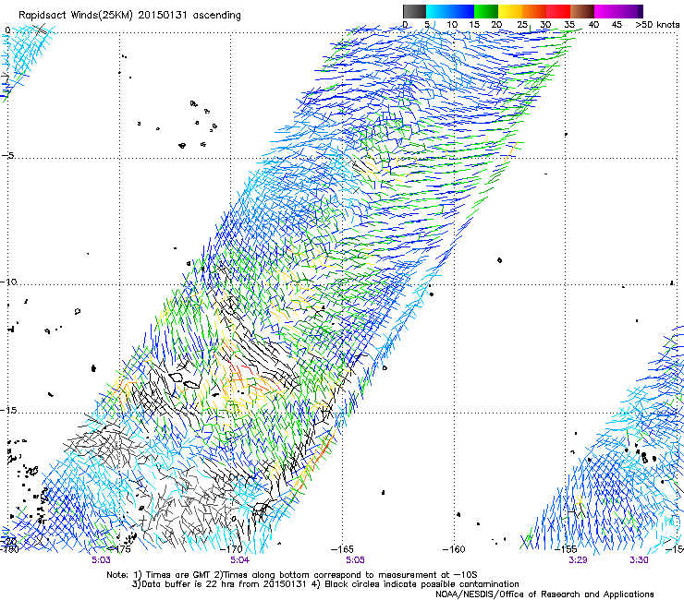Click the orange 25-30 knots legend segment

[x=534, y=11]
